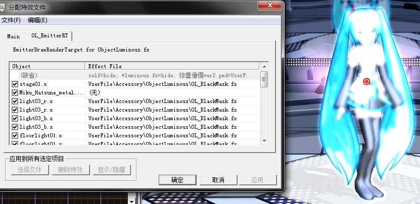
Task: Click the 应用 button
Action: (x=258, y=180)
